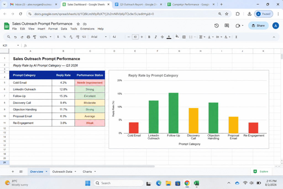
Task: Open the Overview tab dropdown arrow
Action: [x=46, y=172]
